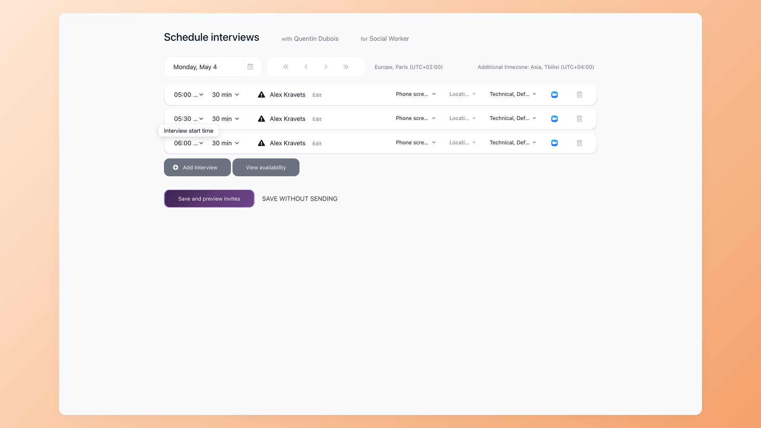
Task: Click the Schedule interviews heading
Action: click(x=211, y=37)
